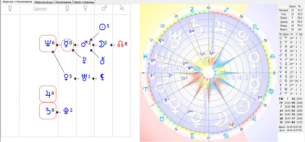Click the Aquarius sign on the chart rim
Screen dimensions: 305x142
(x=163, y=26)
